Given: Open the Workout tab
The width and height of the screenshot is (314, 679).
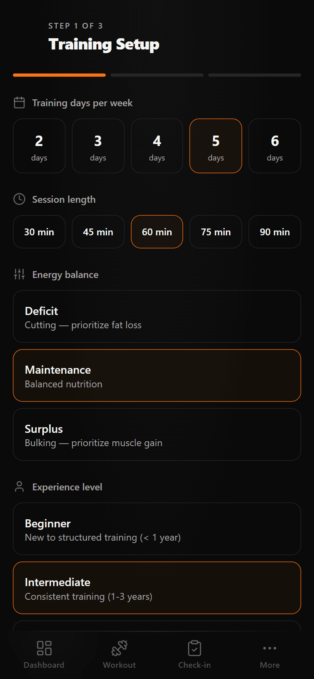Looking at the screenshot, I should coord(119,654).
